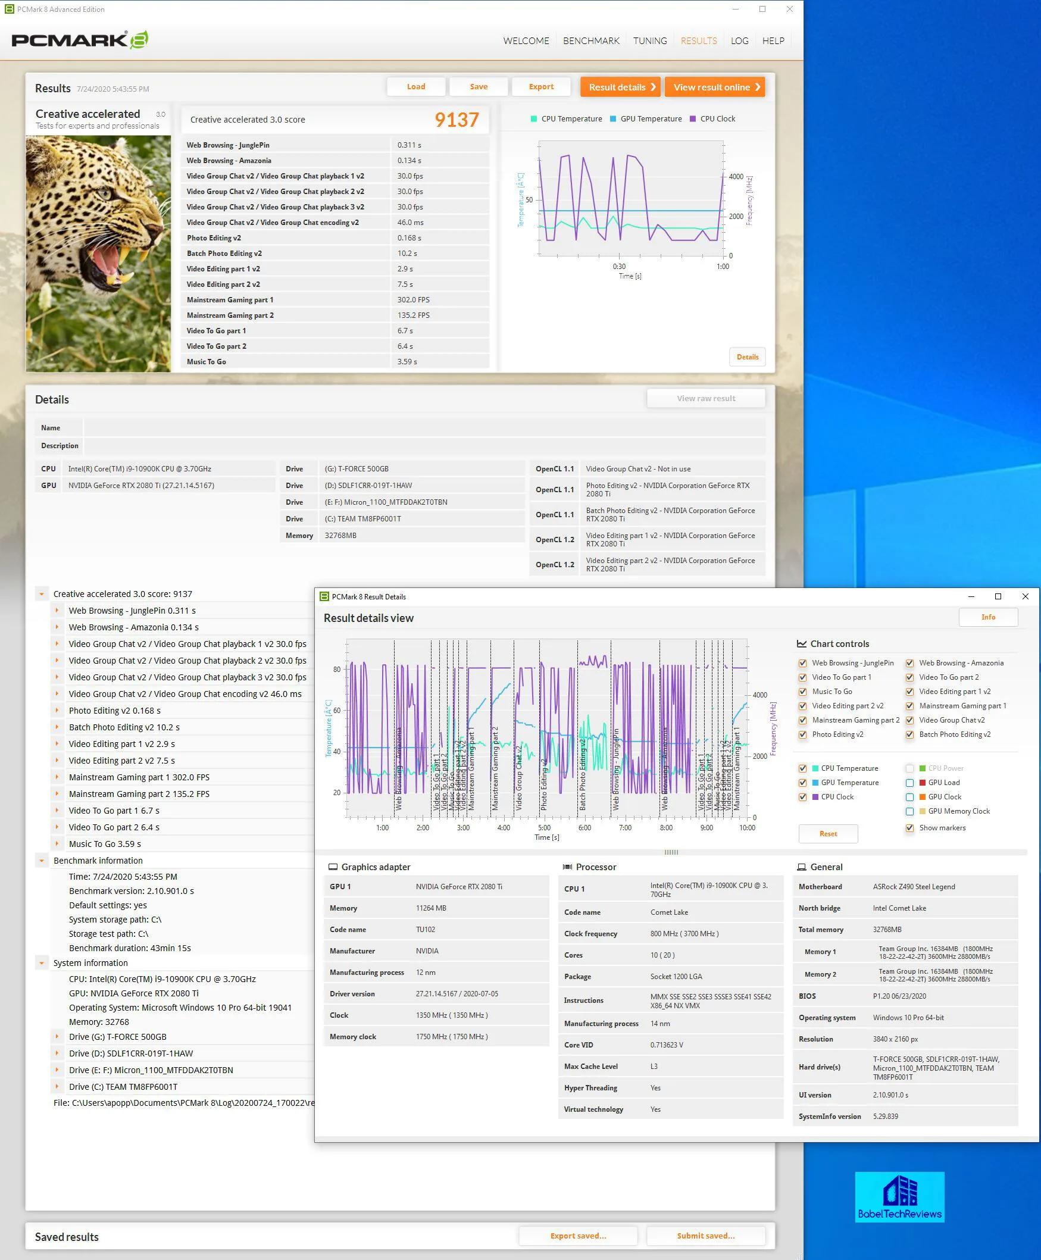Collapse System information section
This screenshot has height=1260, width=1041.
coord(42,964)
